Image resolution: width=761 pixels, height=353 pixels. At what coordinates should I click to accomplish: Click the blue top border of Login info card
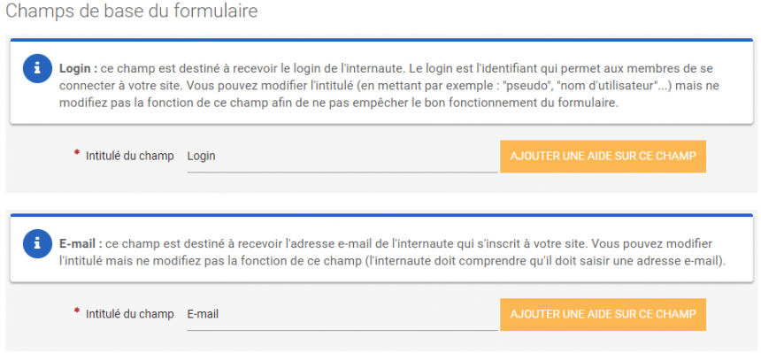(x=381, y=40)
